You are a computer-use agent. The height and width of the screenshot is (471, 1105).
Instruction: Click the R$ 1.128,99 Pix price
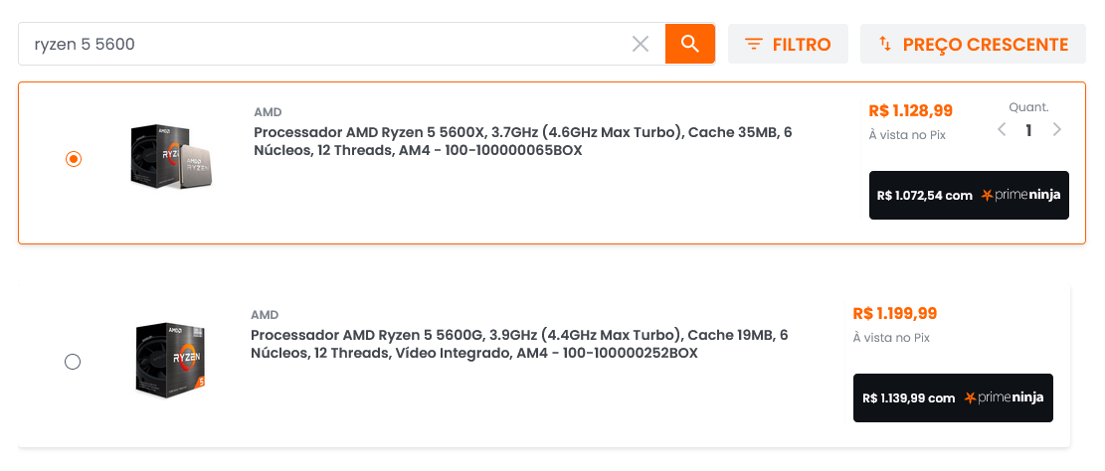(x=910, y=110)
